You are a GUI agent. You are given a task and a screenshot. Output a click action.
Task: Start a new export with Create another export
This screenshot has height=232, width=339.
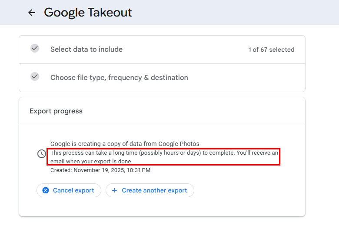(x=150, y=190)
